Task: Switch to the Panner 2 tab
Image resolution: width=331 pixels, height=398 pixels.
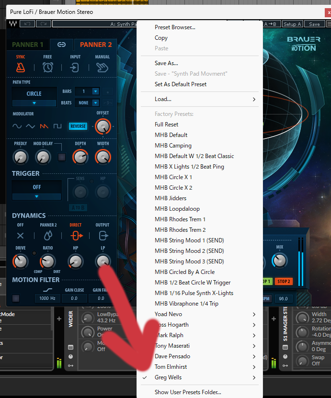Action: click(x=96, y=45)
